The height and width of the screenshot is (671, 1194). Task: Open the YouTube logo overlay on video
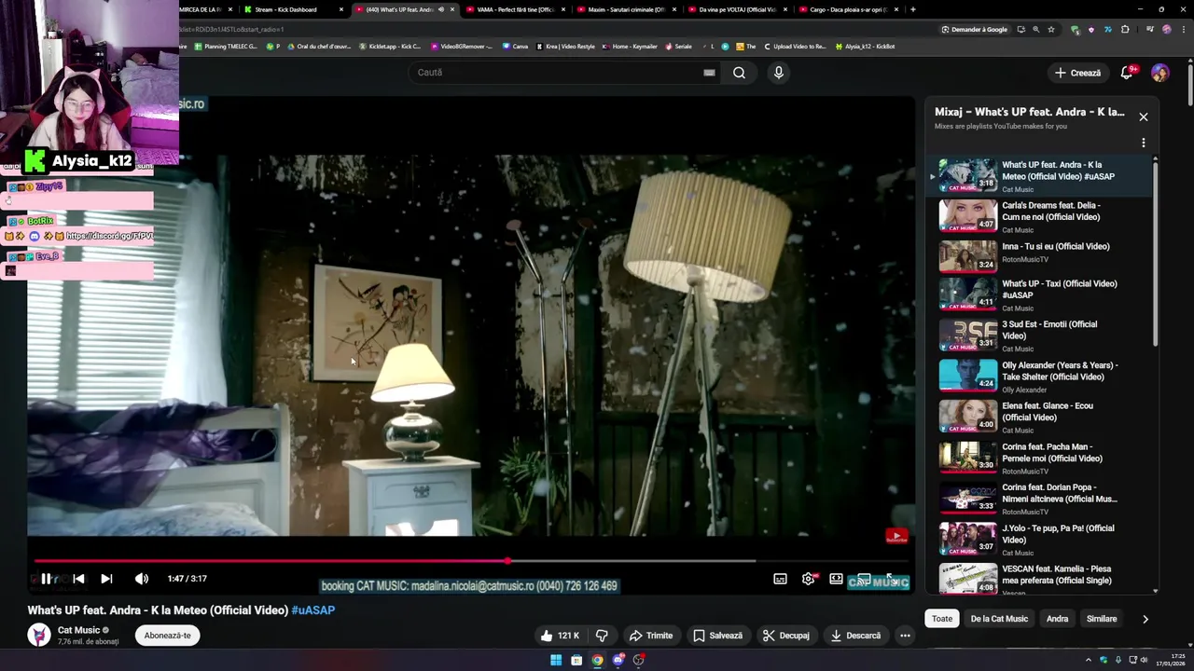click(896, 536)
